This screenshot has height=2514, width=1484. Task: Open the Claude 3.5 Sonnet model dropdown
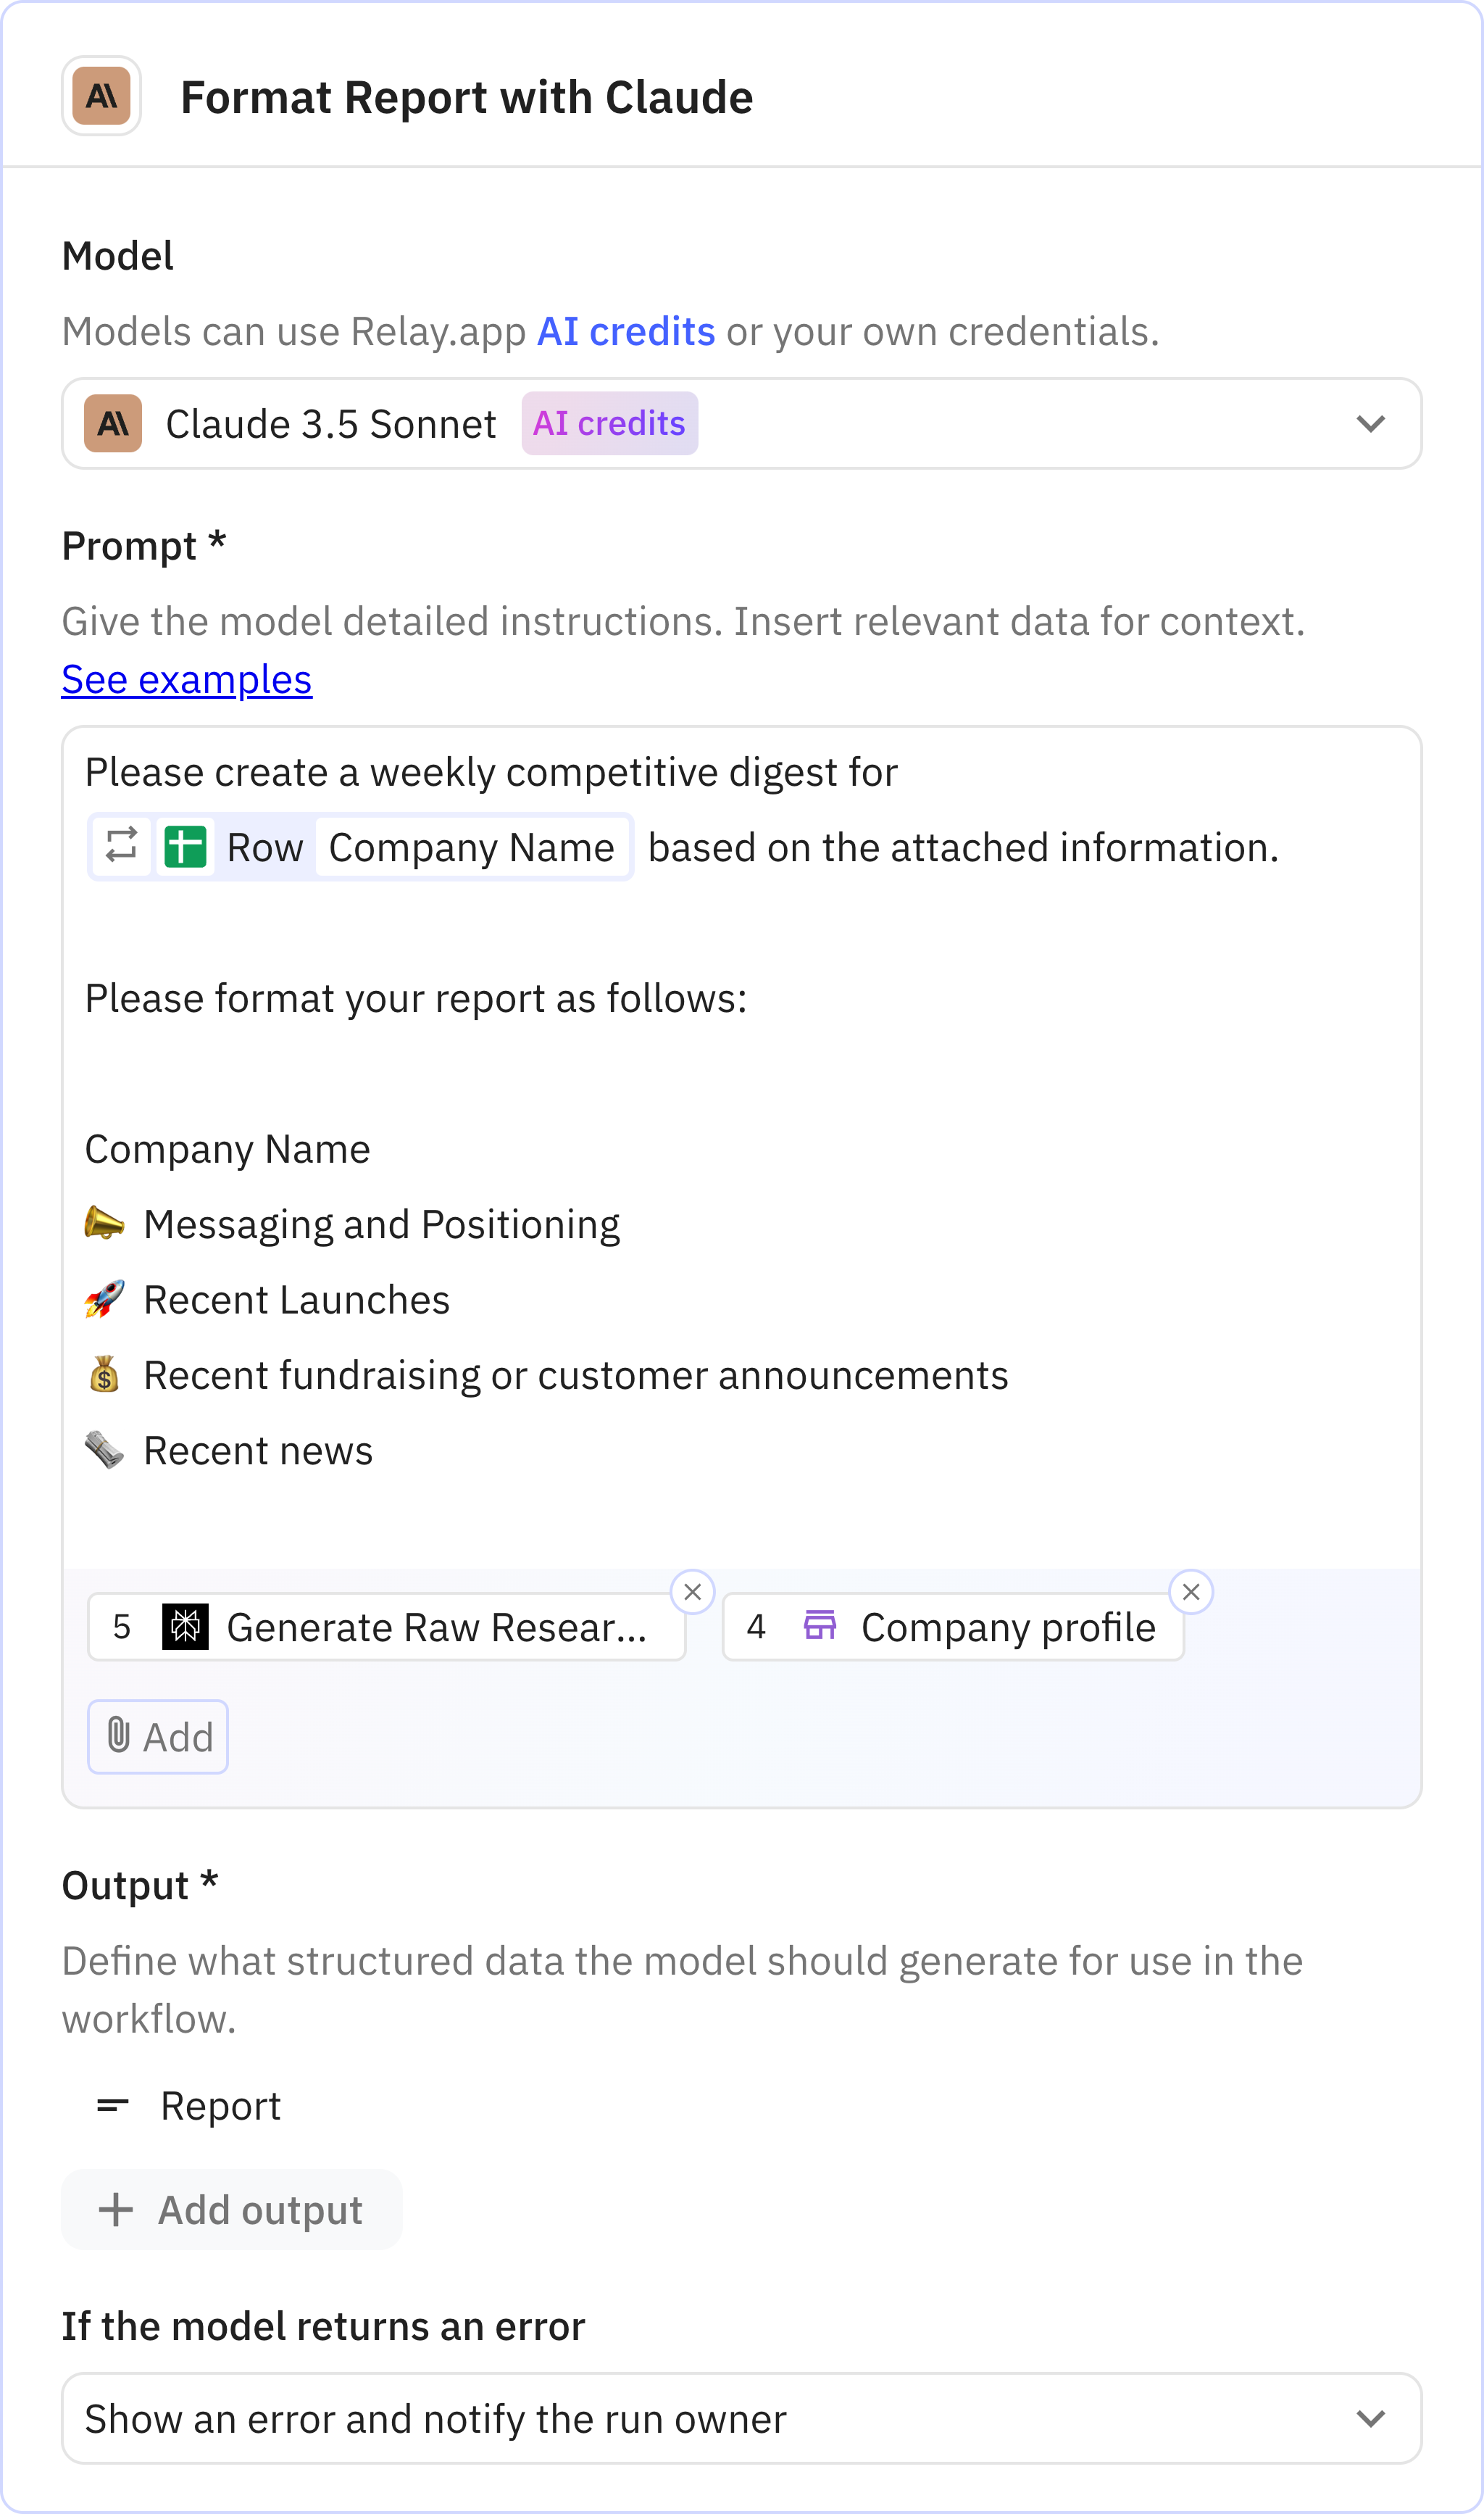[1369, 423]
